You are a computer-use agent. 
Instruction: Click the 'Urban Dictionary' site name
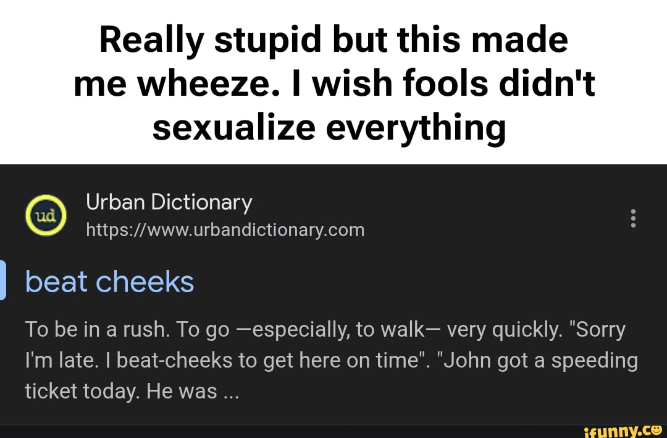click(169, 202)
